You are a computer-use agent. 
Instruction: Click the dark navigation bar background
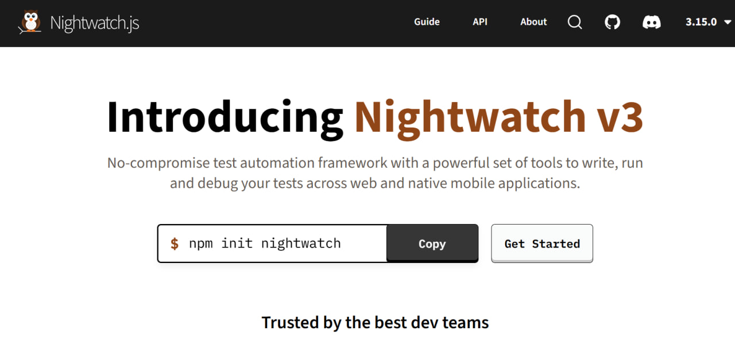[287, 23]
